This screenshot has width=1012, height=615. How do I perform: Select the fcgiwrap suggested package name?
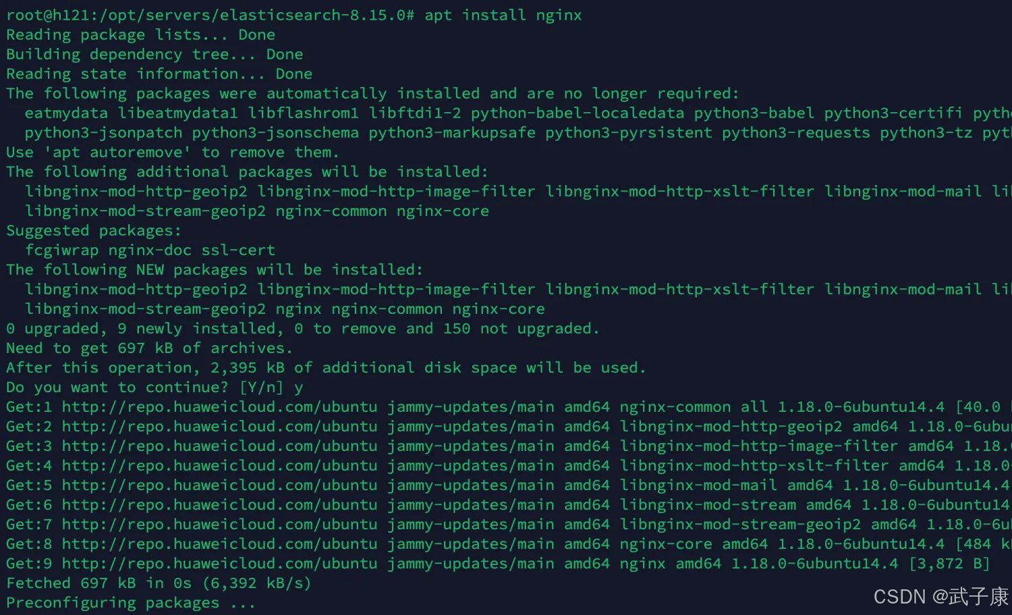click(x=61, y=250)
